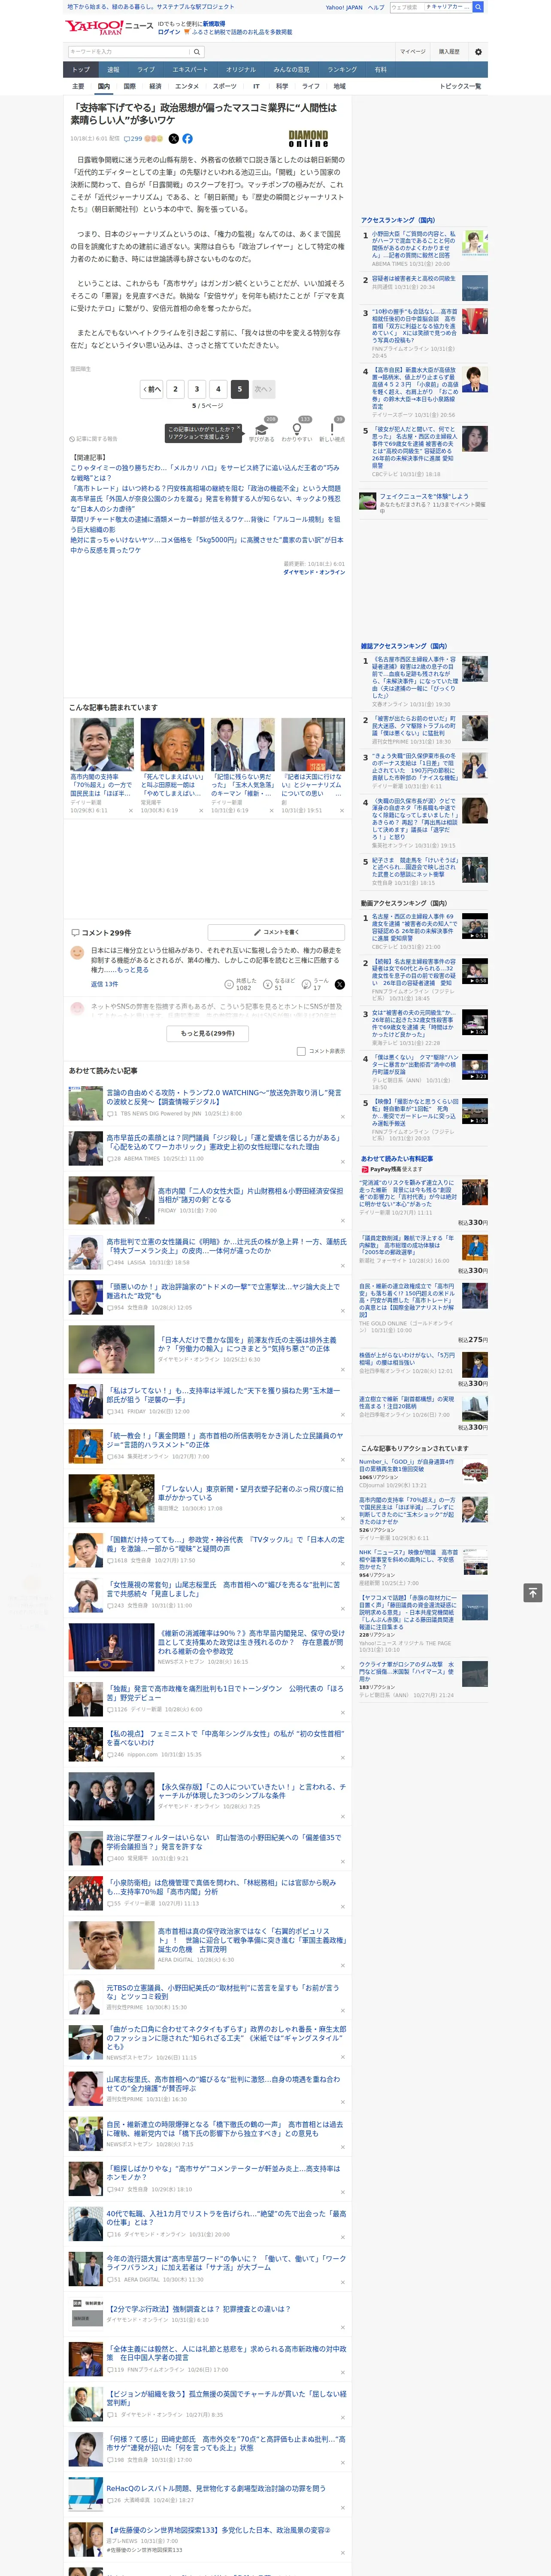
Task: Select the 国際 category
Action: tap(129, 86)
